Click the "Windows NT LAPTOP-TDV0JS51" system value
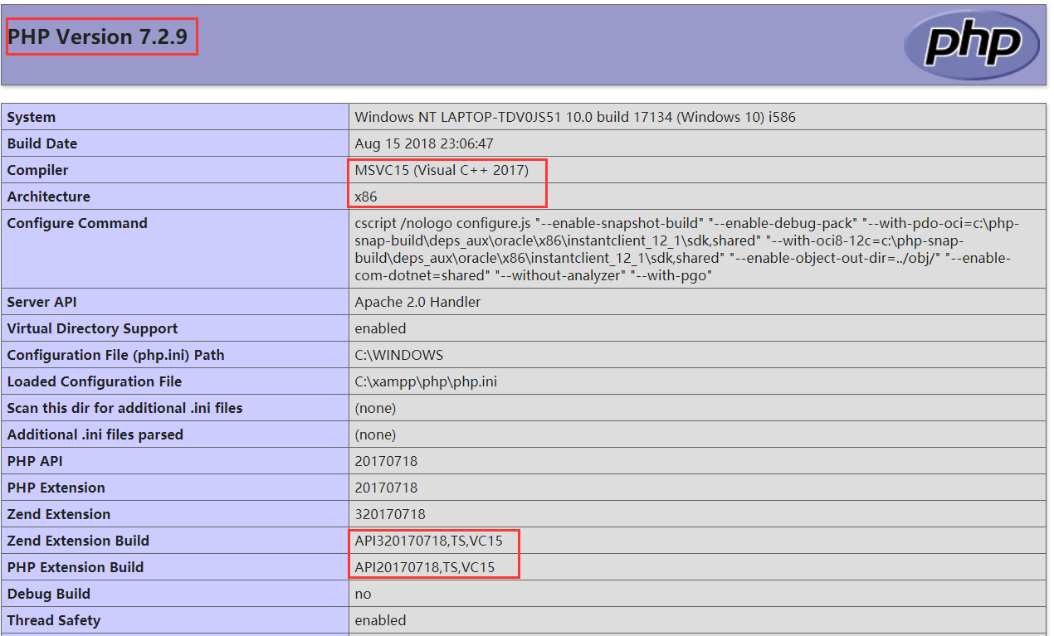This screenshot has height=636, width=1054. pos(575,117)
